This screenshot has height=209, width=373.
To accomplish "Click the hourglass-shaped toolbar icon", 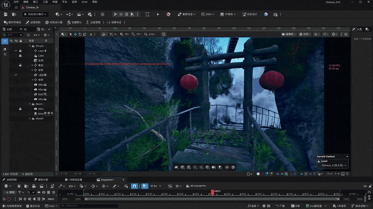I will [x=148, y=14].
